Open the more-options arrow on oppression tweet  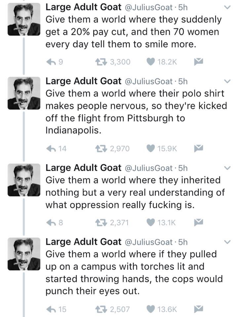pyautogui.click(x=227, y=168)
